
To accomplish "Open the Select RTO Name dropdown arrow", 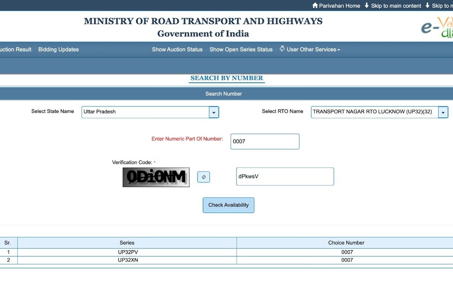I will click(x=443, y=112).
